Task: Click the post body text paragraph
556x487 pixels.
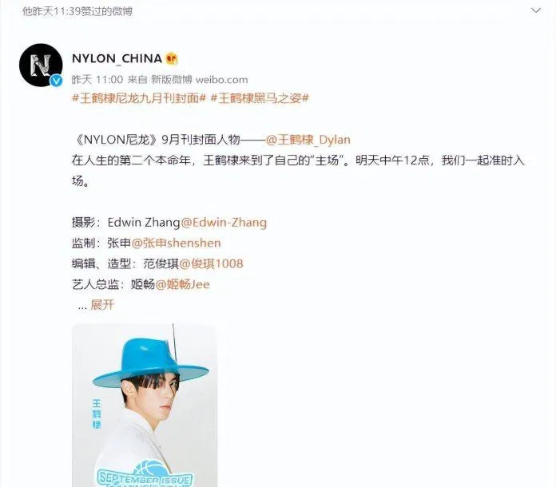Action: point(298,160)
